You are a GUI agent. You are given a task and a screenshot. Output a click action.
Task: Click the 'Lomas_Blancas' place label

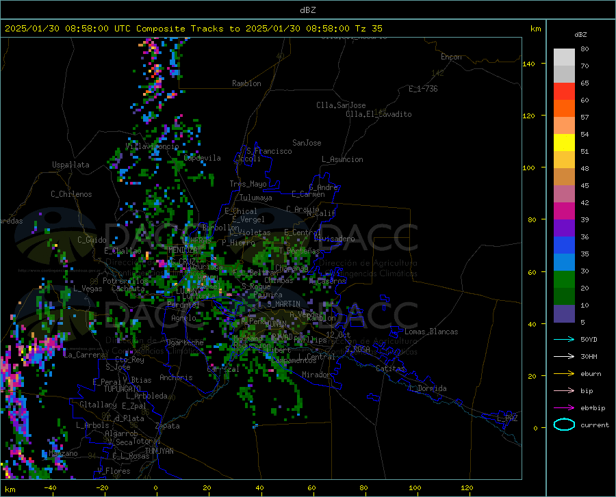pyautogui.click(x=431, y=332)
